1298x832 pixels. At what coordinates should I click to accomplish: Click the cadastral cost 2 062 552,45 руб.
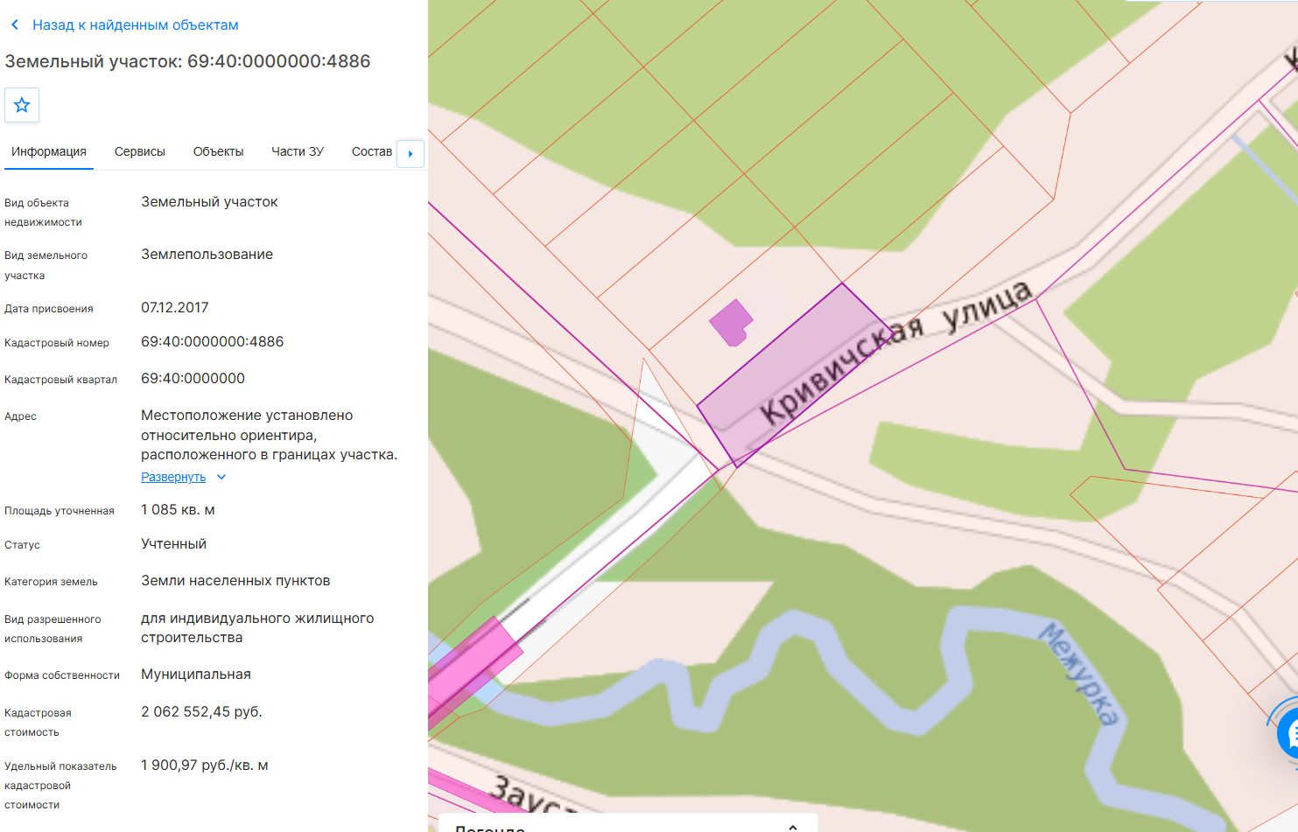[202, 712]
